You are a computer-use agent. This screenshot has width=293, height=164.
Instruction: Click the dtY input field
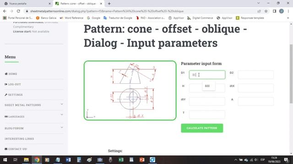[x=207, y=101]
